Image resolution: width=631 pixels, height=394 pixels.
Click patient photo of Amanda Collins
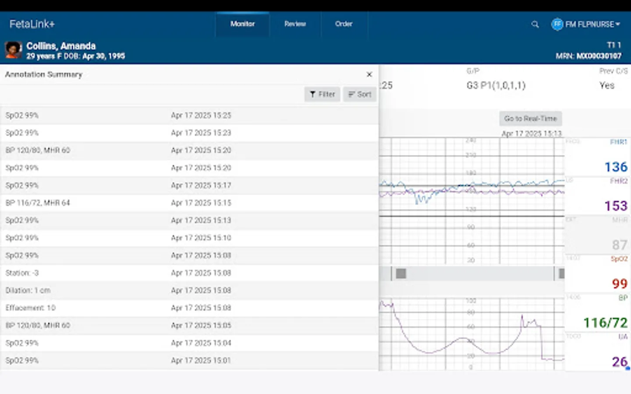tap(13, 50)
